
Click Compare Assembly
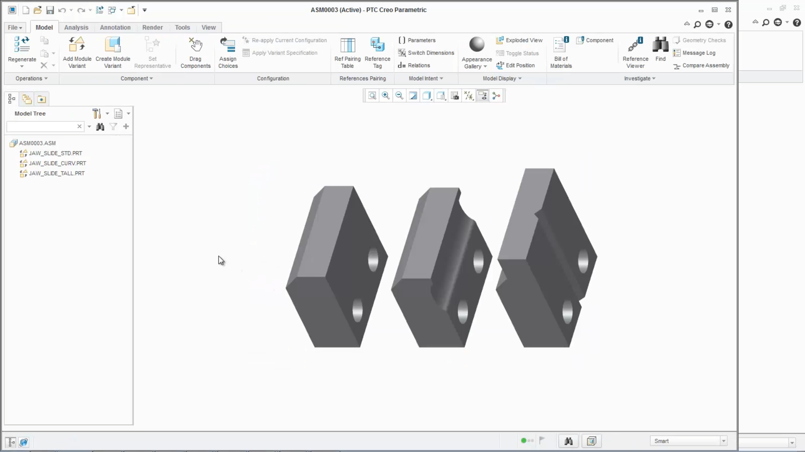[701, 66]
